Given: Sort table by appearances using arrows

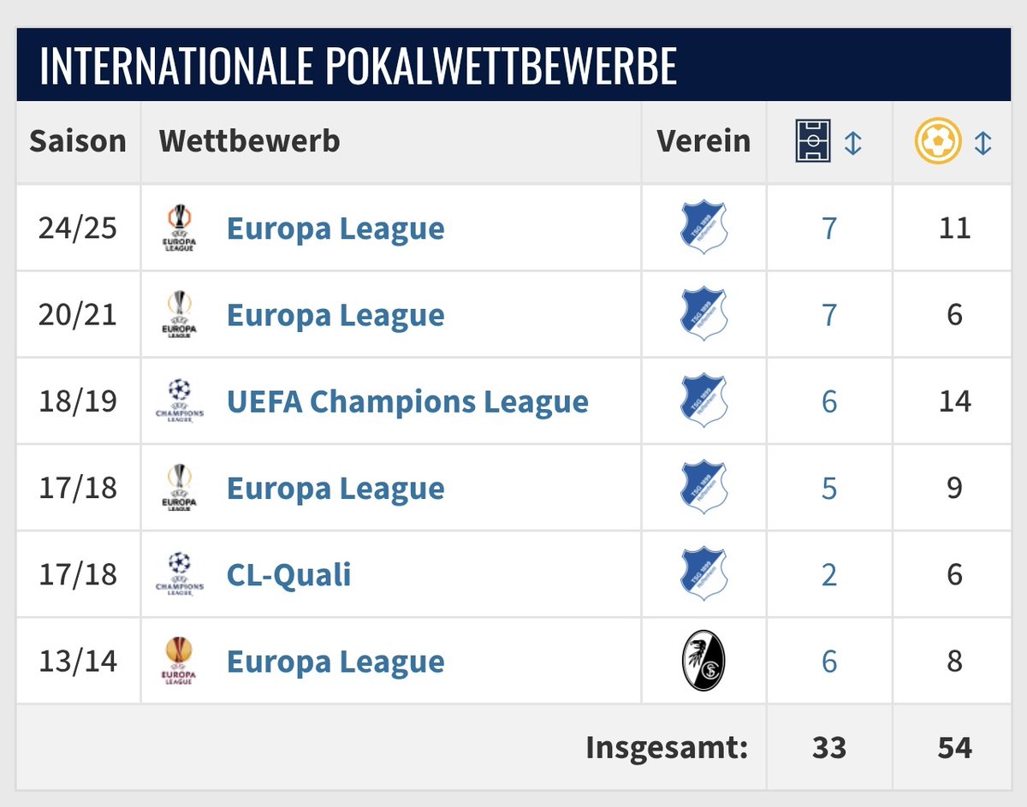Looking at the screenshot, I should pos(853,142).
